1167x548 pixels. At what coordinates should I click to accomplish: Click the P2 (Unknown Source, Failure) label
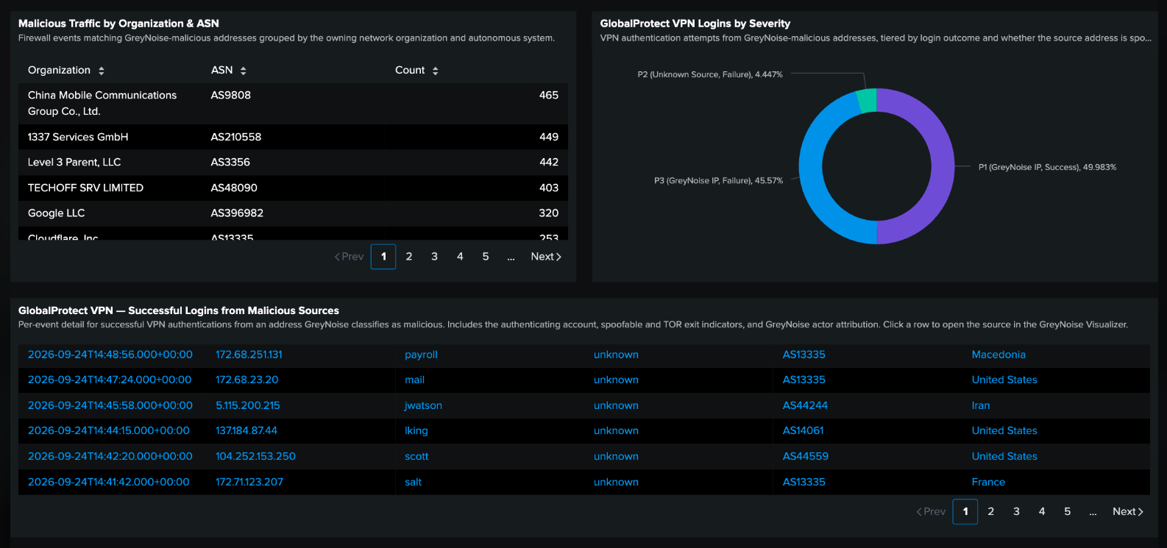tap(710, 75)
